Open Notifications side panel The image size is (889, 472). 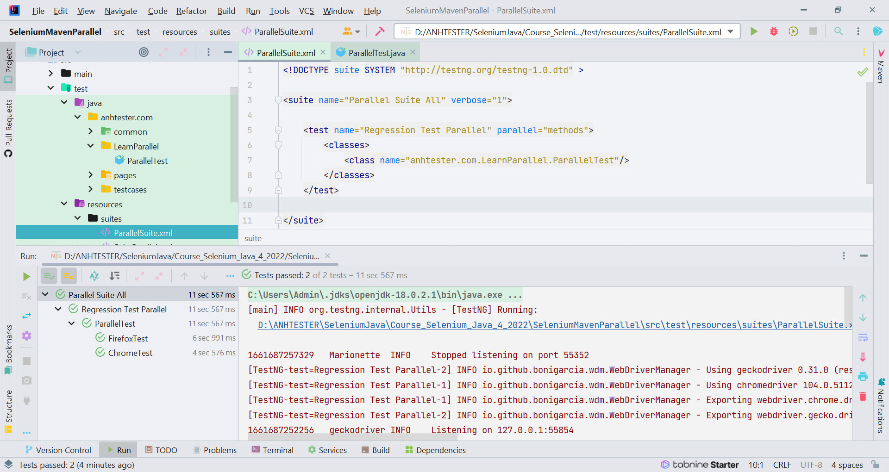pos(881,405)
